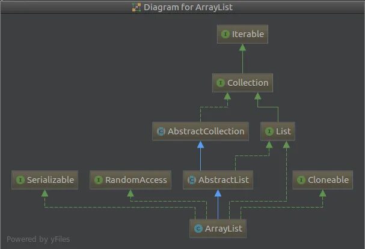365x249 pixels.
Task: Select the Serializable label text
Action: point(51,180)
